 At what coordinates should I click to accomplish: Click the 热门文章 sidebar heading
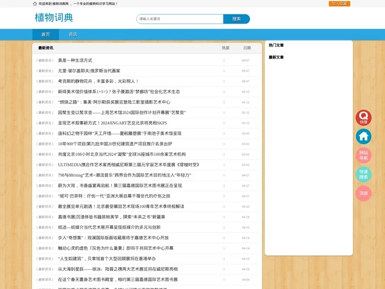point(276,45)
